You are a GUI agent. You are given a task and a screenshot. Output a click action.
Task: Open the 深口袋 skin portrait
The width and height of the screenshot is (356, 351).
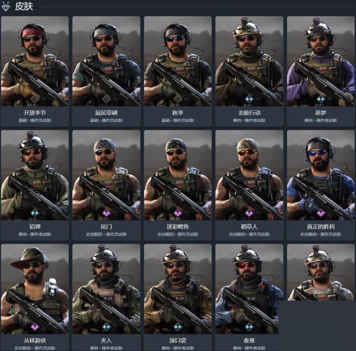click(x=178, y=289)
